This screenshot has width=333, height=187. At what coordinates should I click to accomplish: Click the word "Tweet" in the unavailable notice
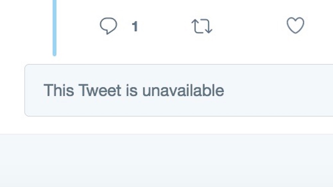coord(100,90)
